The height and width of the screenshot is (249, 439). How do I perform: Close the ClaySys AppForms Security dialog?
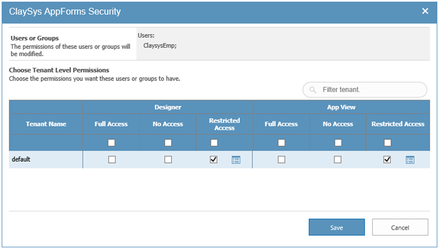coord(425,11)
